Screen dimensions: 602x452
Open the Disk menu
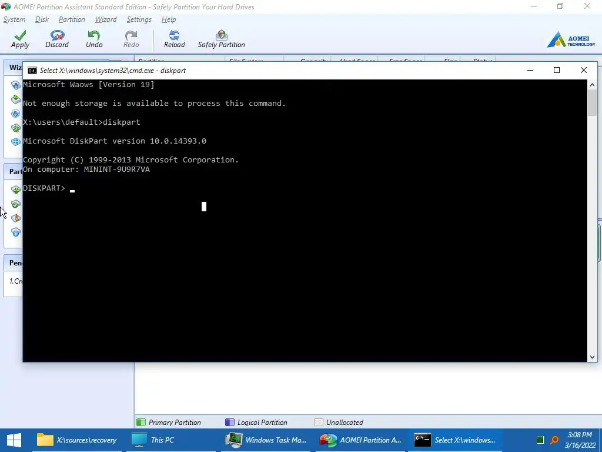click(x=42, y=19)
